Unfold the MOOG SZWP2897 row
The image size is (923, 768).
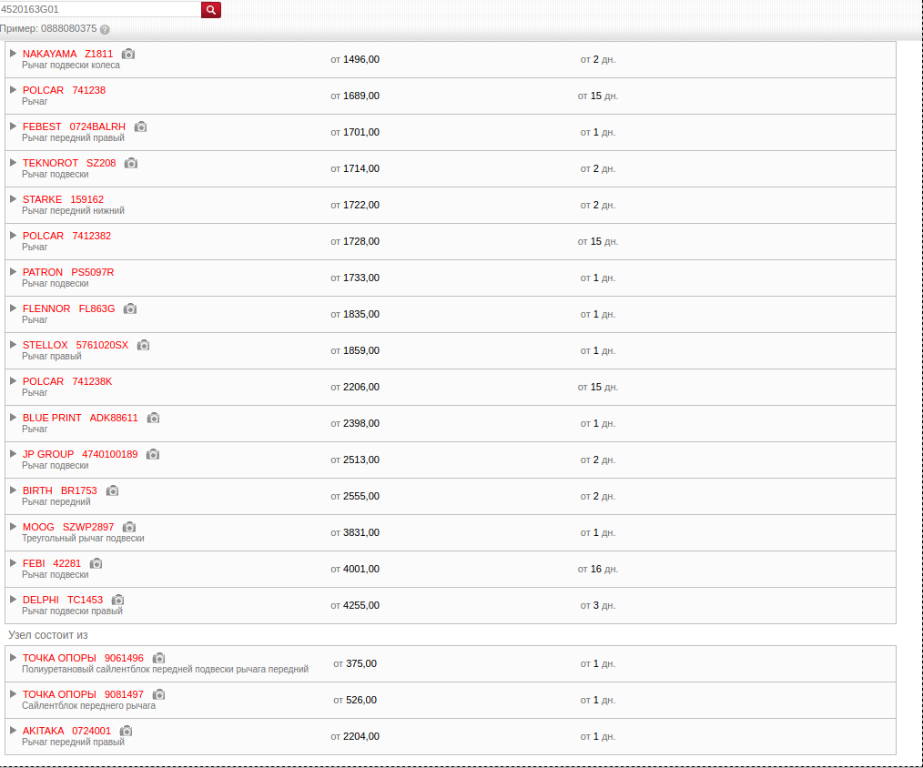pyautogui.click(x=13, y=527)
